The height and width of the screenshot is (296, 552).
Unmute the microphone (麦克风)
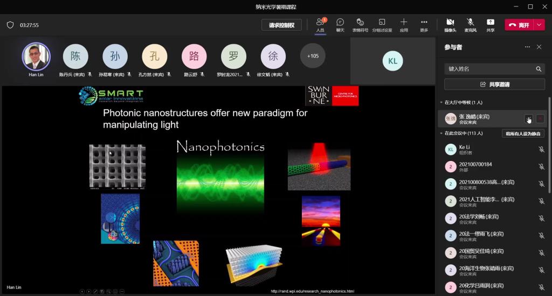pos(470,25)
